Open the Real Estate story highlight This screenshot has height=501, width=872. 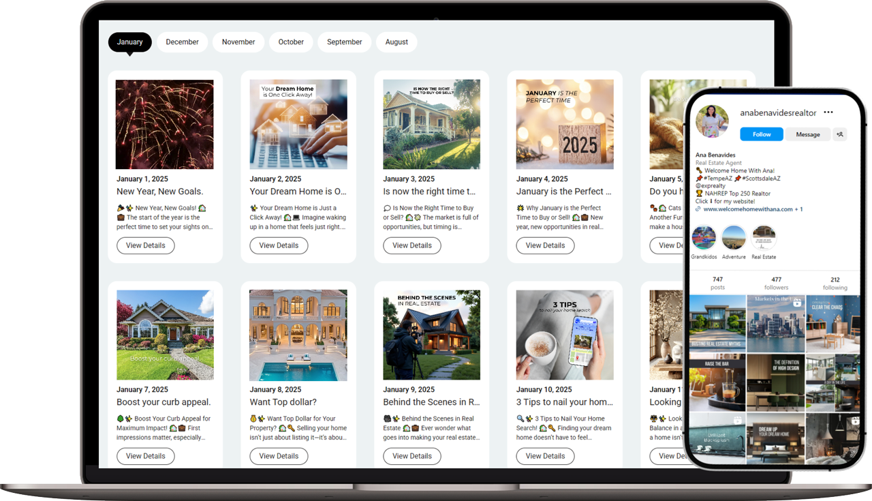pyautogui.click(x=764, y=238)
